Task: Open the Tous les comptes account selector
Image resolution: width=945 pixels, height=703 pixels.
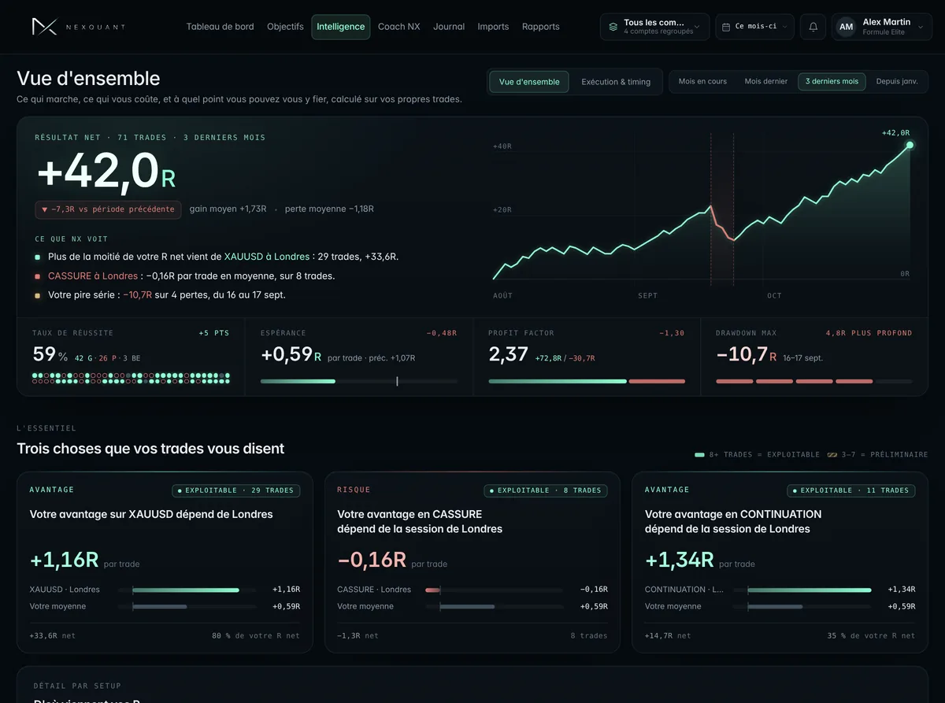Action: 654,27
